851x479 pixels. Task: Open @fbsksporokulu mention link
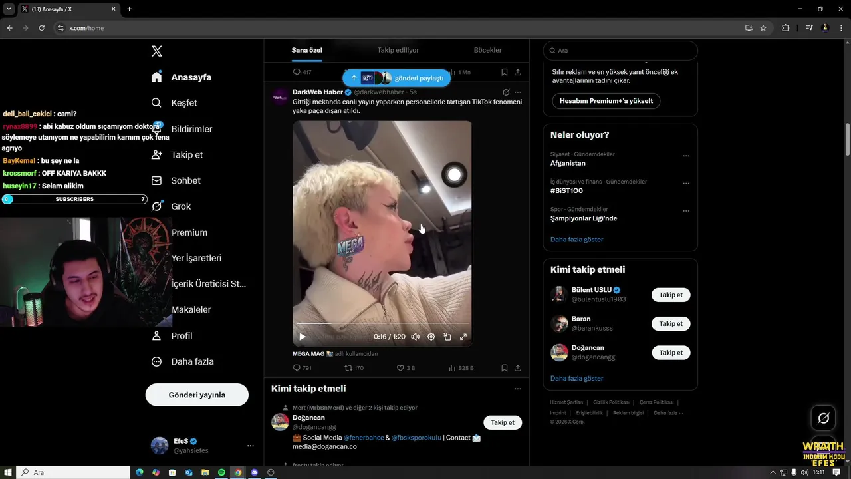point(416,438)
